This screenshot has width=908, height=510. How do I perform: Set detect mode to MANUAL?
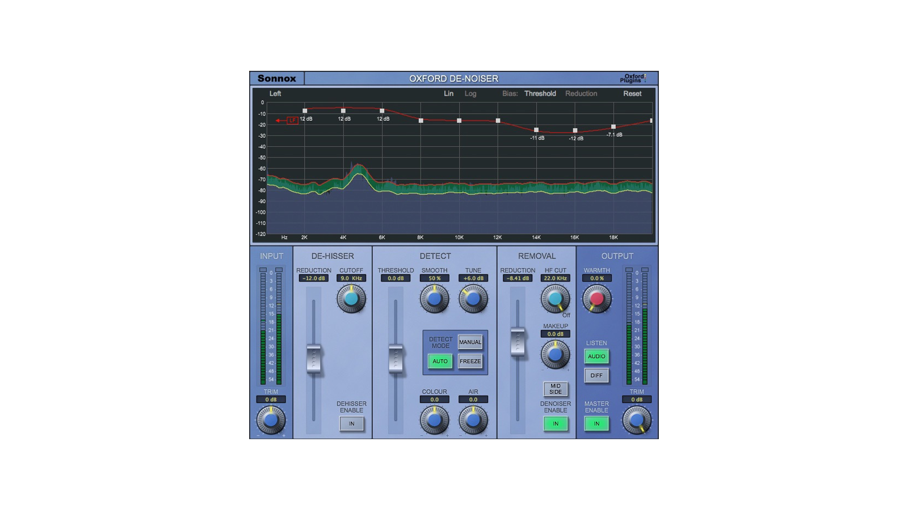click(470, 342)
